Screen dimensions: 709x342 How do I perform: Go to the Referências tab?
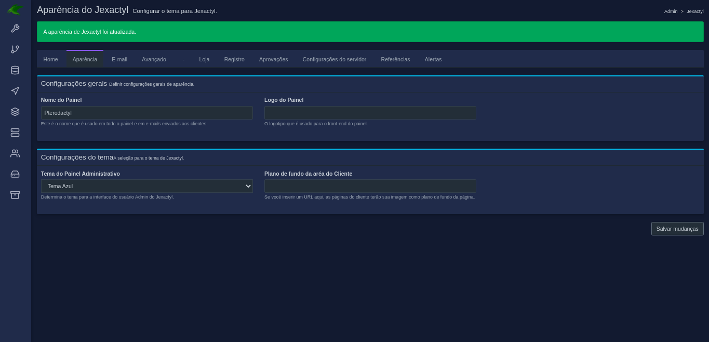click(x=395, y=59)
